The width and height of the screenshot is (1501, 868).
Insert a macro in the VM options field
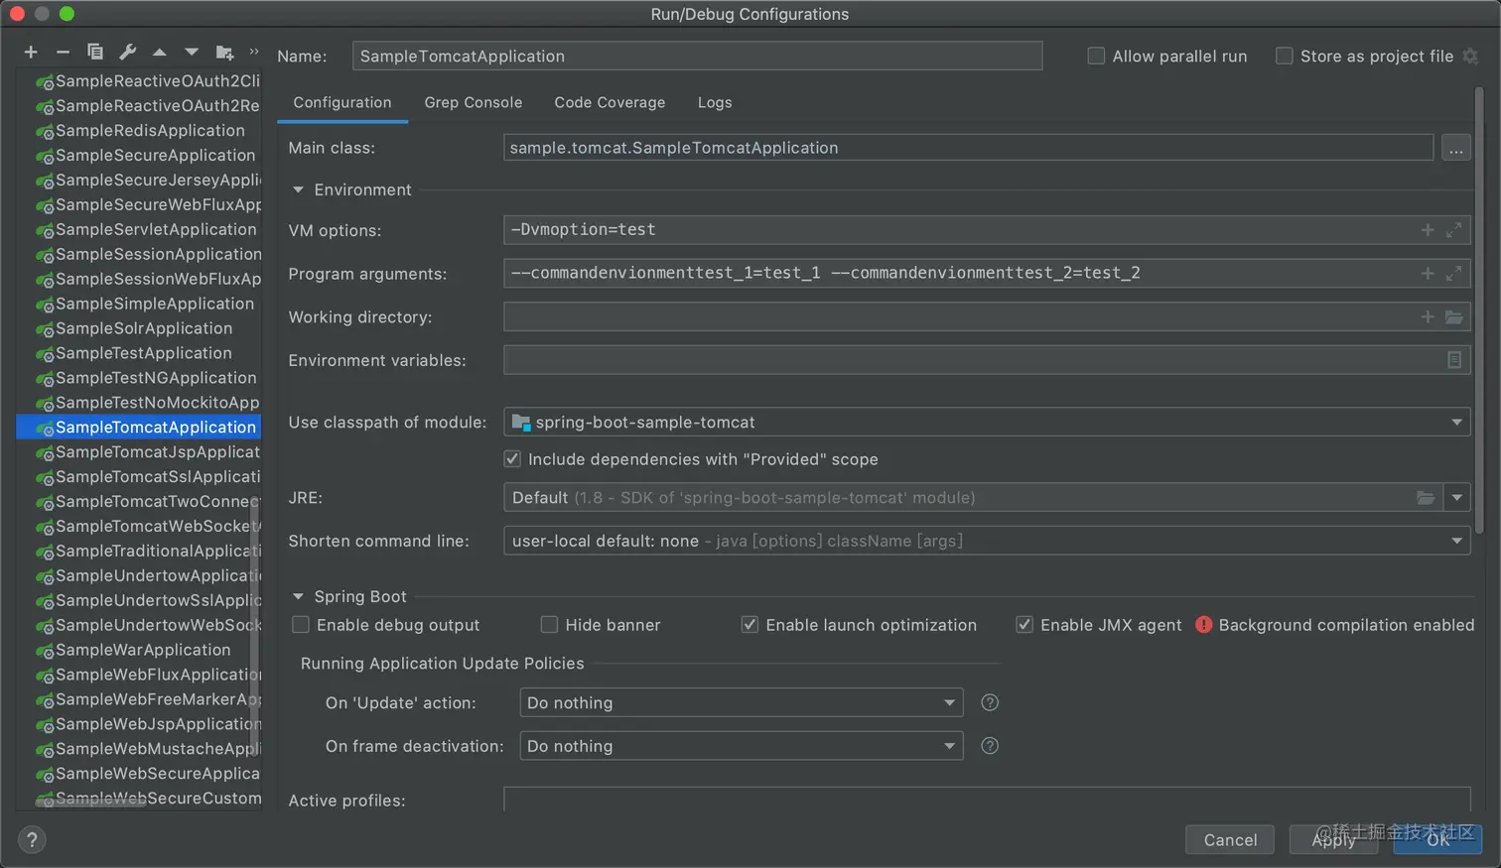(x=1428, y=230)
